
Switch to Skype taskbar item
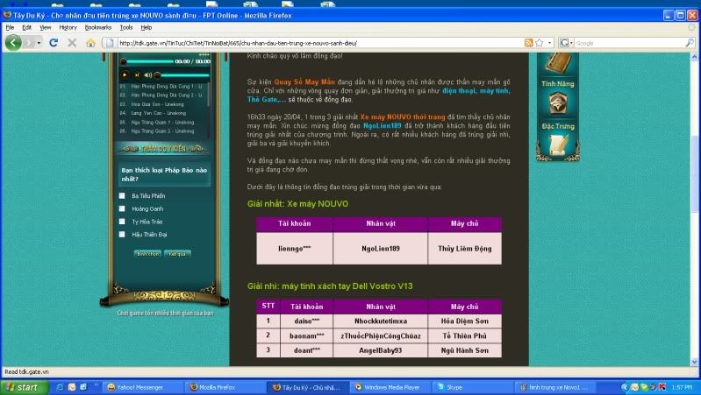[473, 387]
